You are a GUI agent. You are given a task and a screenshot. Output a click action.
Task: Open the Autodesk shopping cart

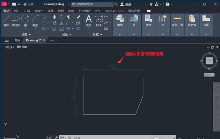(x=151, y=4)
